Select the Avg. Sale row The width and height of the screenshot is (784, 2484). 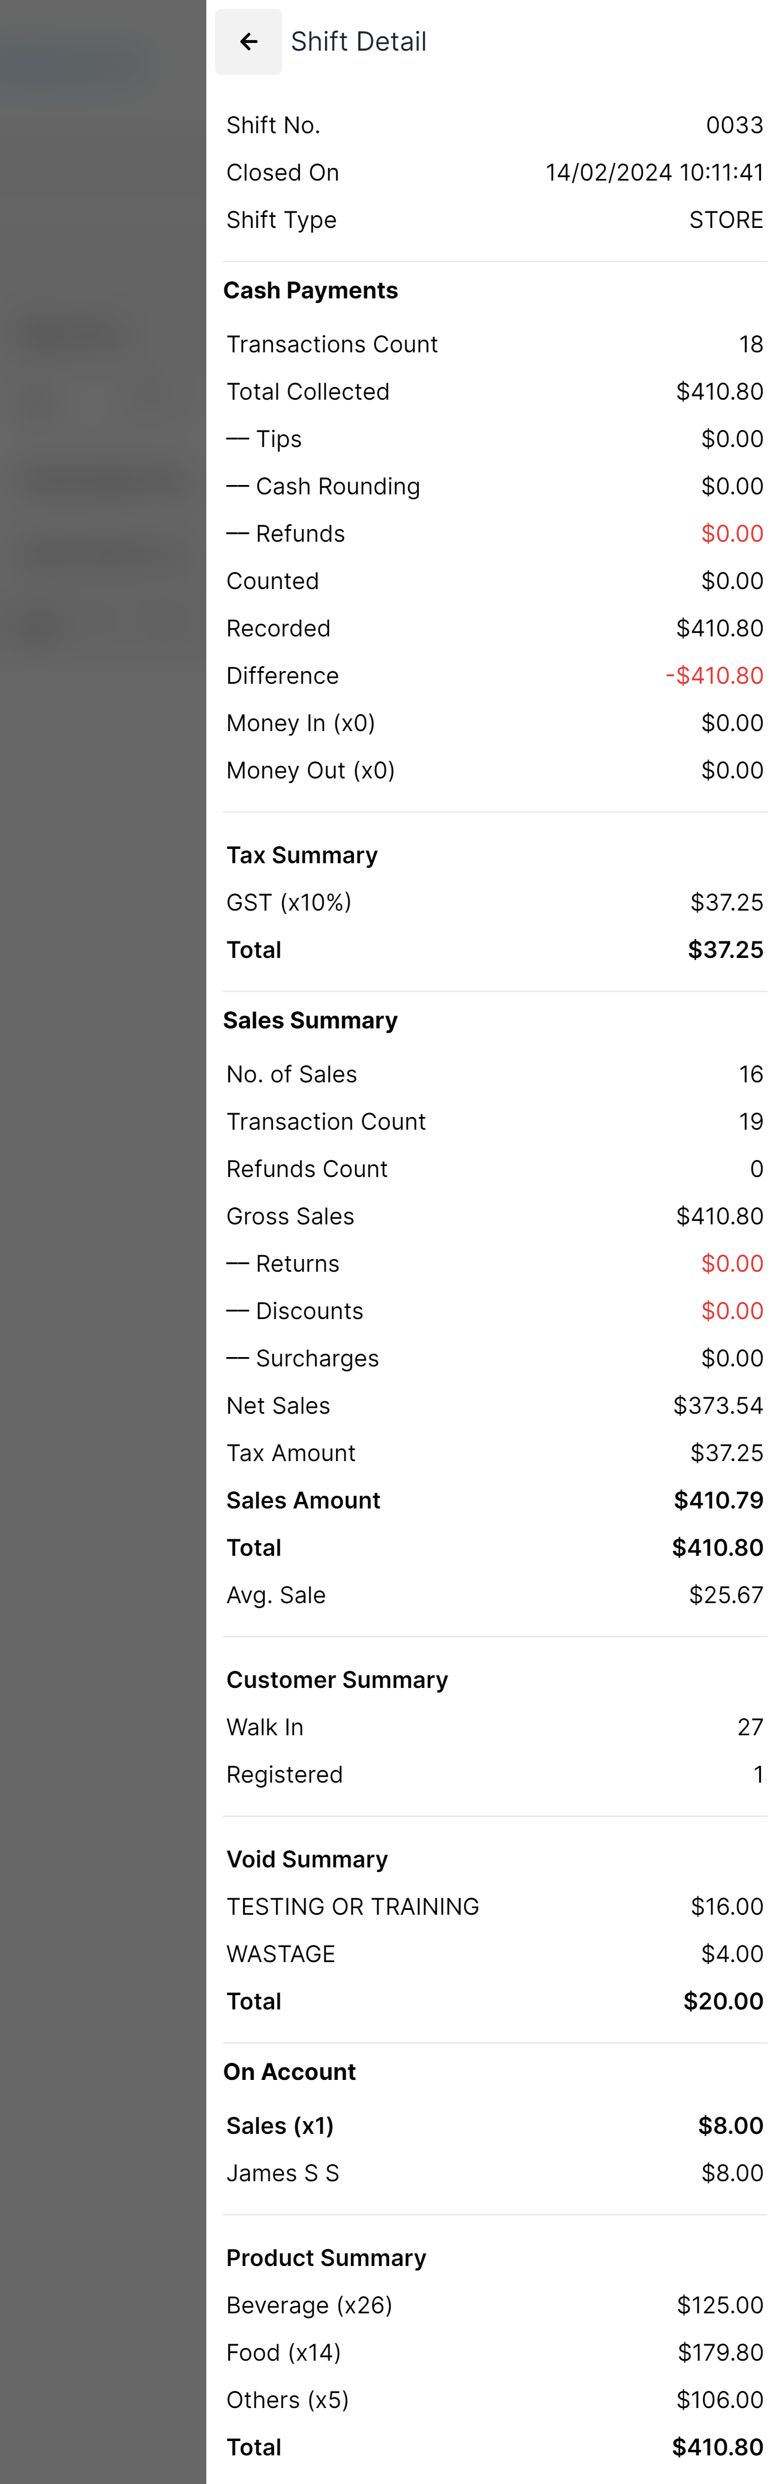[495, 1595]
